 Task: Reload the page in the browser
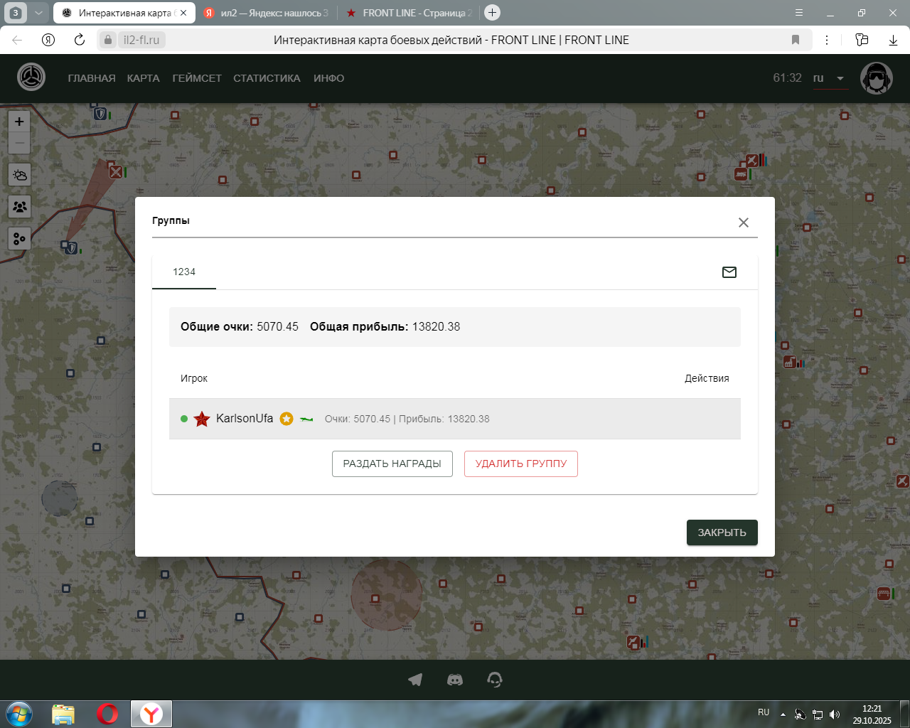pyautogui.click(x=80, y=40)
